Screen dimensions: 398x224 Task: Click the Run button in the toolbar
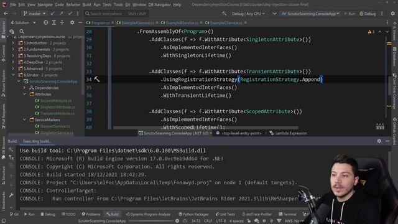349,14
